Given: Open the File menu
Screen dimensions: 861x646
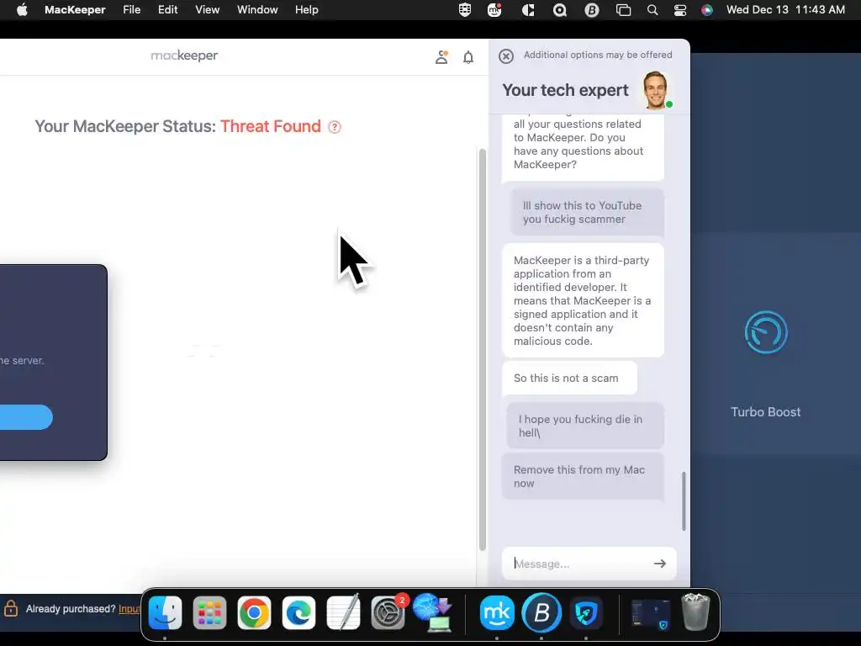Looking at the screenshot, I should [x=132, y=10].
